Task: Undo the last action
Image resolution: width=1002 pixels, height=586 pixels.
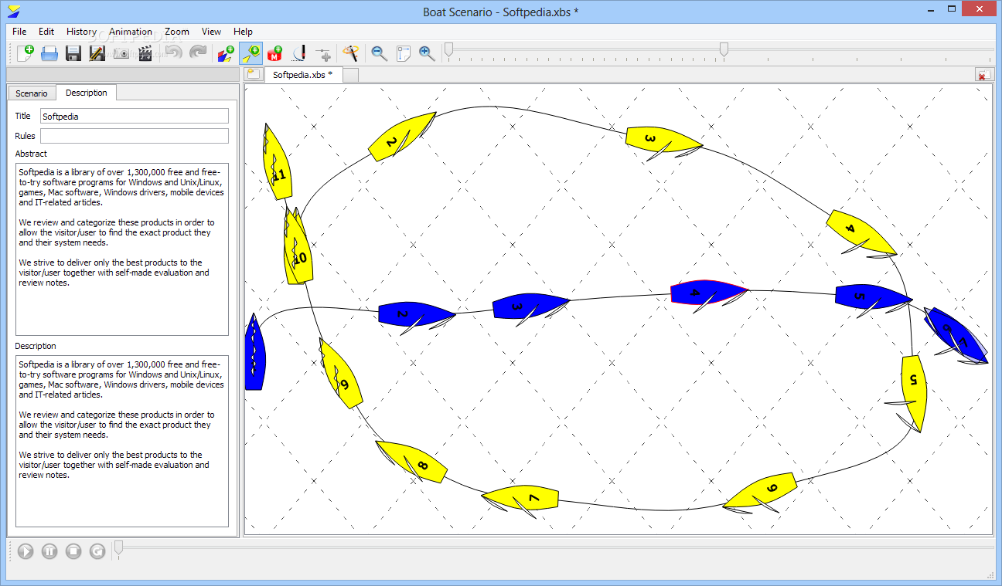Action: click(174, 53)
